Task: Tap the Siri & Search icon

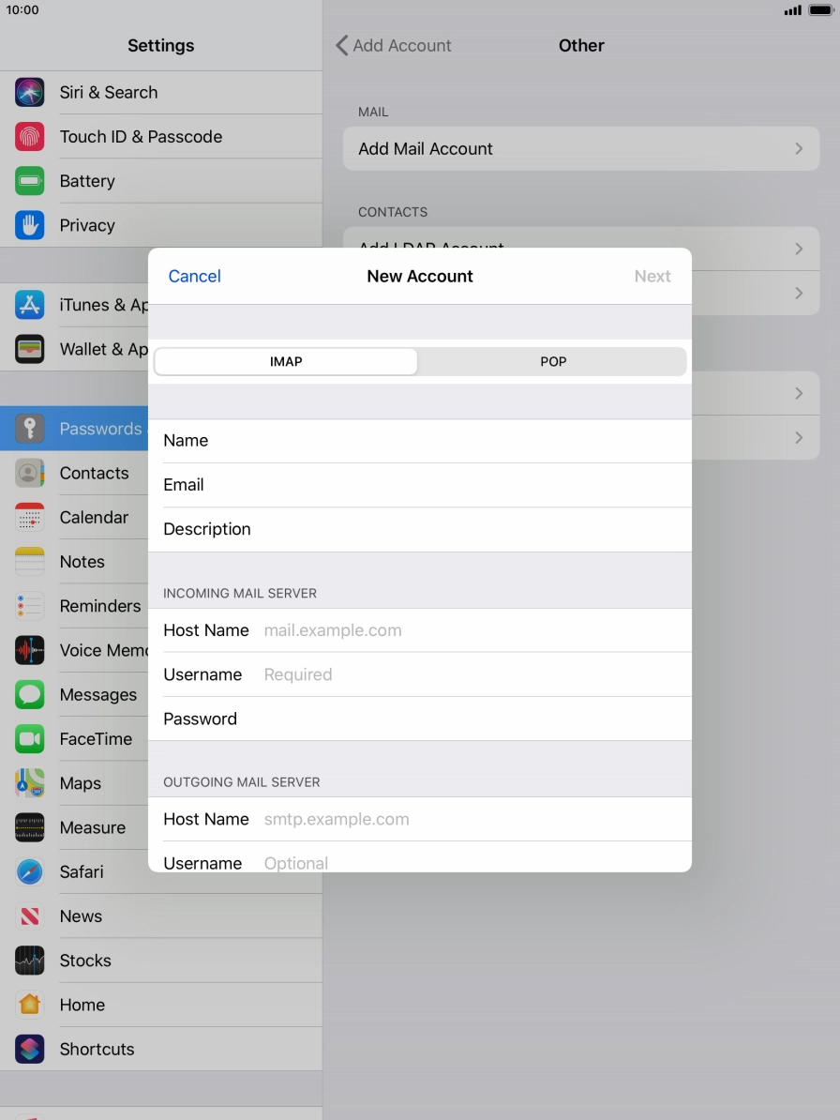Action: [30, 93]
